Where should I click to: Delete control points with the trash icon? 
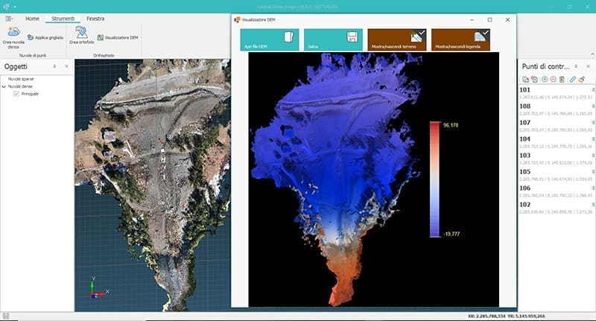(x=562, y=79)
